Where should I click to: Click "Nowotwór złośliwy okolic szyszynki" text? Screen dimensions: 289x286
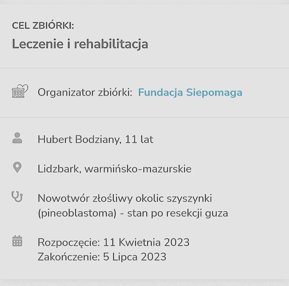click(x=125, y=198)
